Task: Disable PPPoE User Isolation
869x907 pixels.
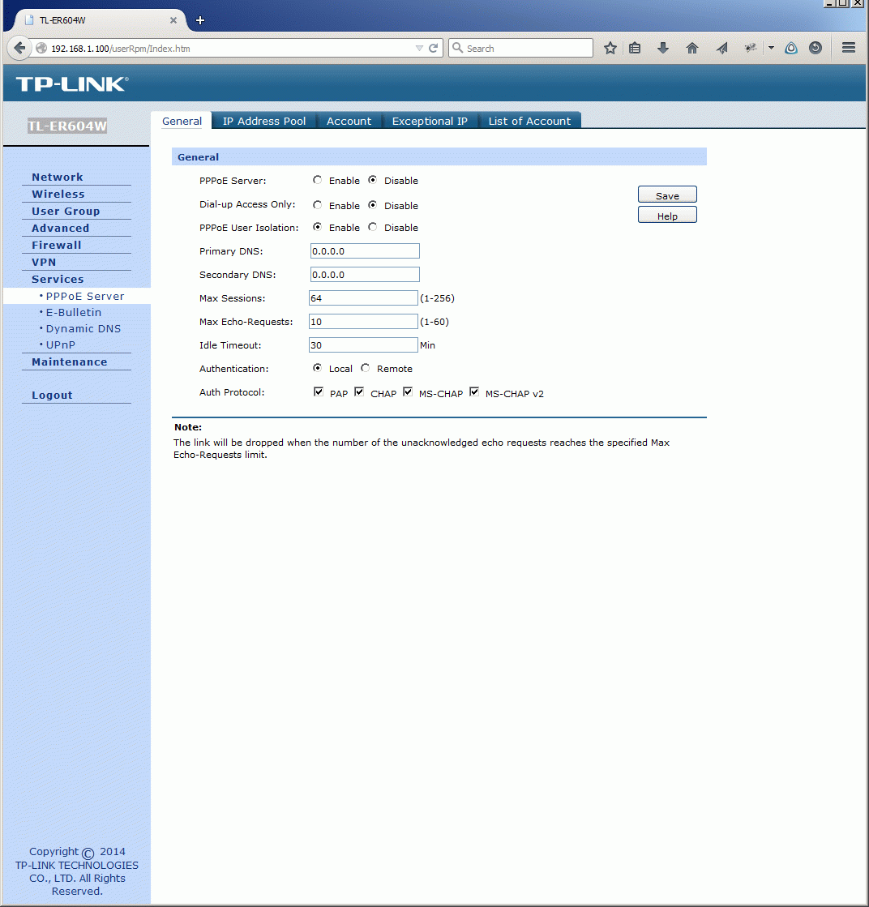Action: tap(373, 227)
